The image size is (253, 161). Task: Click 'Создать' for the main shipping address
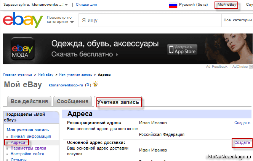coord(242,142)
